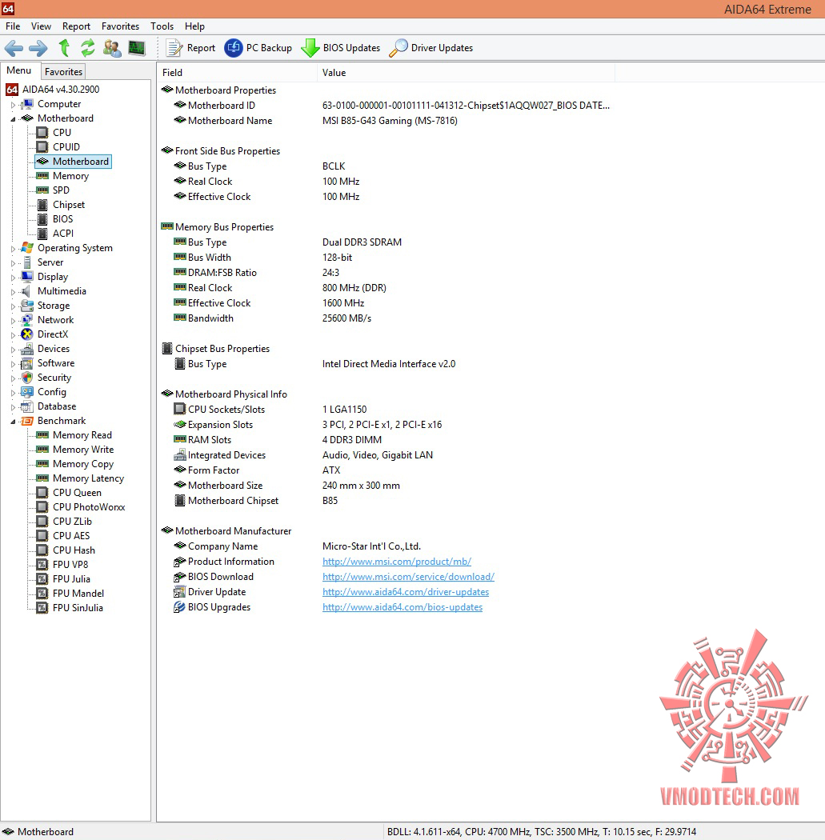Open the View menu

pos(41,26)
